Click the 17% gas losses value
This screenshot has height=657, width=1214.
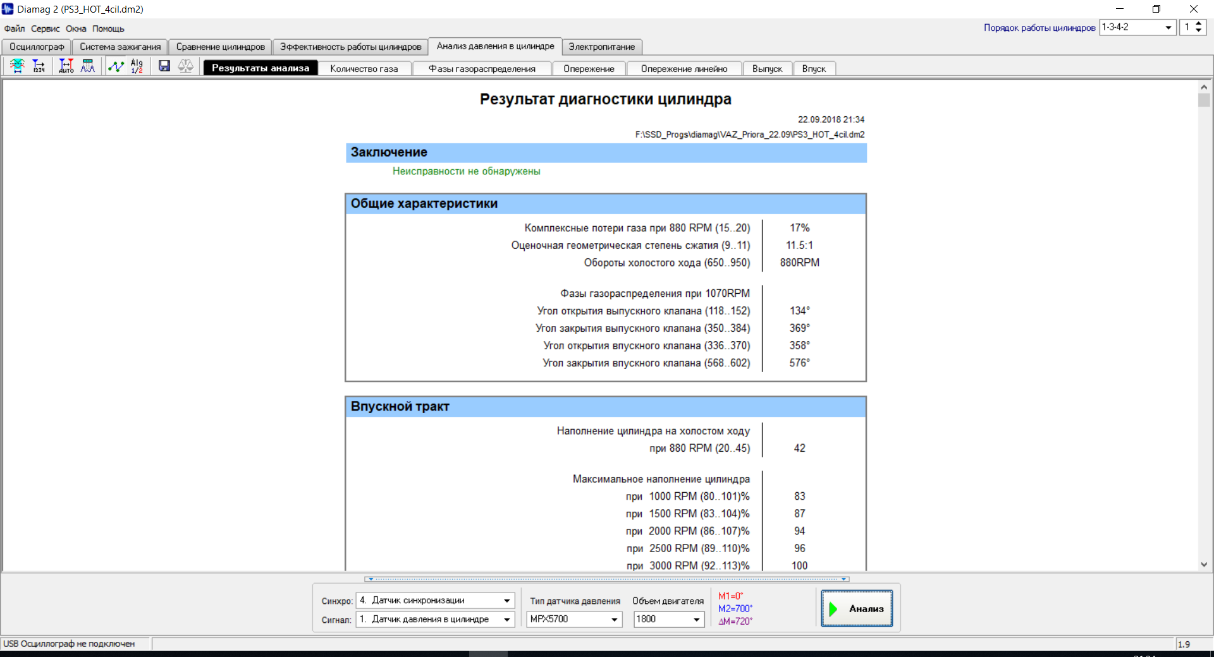[799, 228]
